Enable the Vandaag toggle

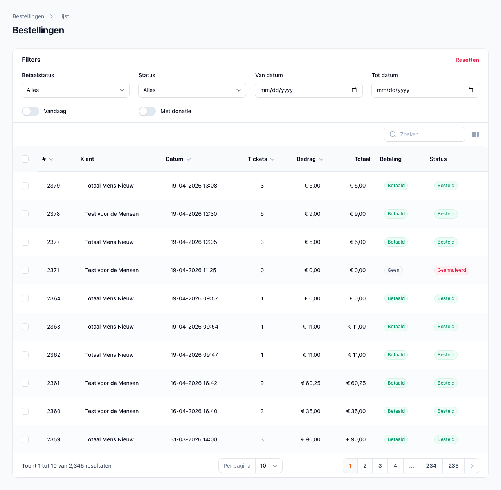coord(31,111)
